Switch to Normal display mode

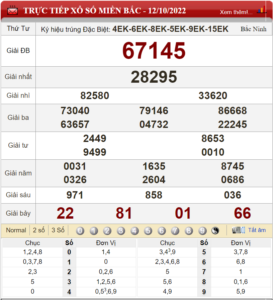pyautogui.click(x=16, y=230)
